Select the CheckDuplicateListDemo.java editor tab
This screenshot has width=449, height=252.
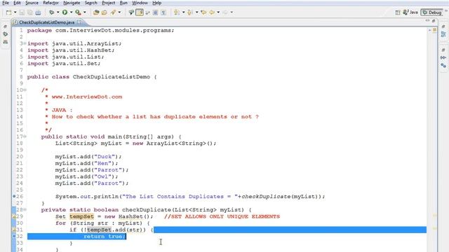click(47, 22)
